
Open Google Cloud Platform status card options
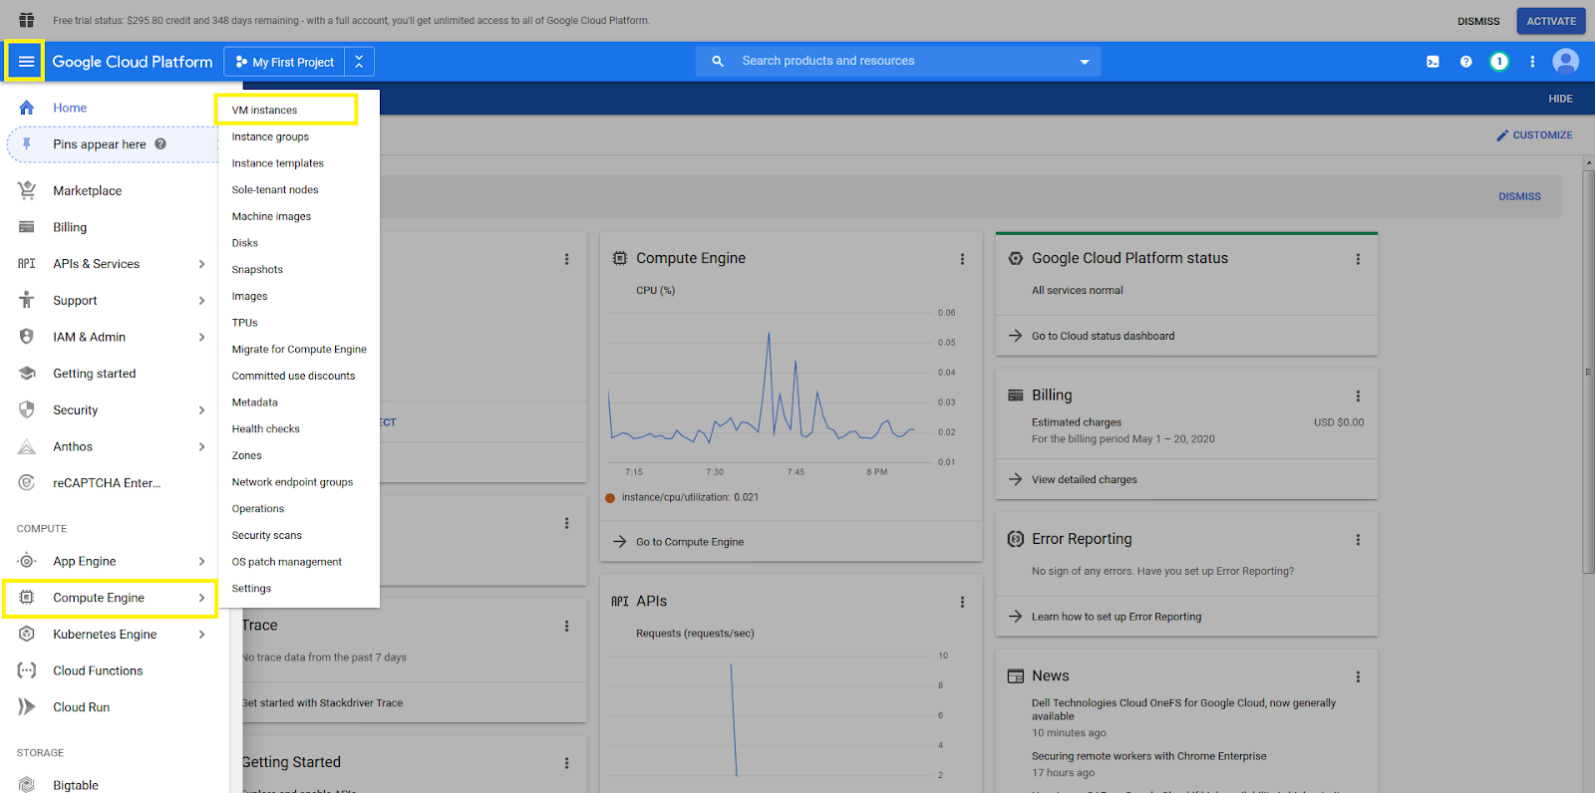1358,259
